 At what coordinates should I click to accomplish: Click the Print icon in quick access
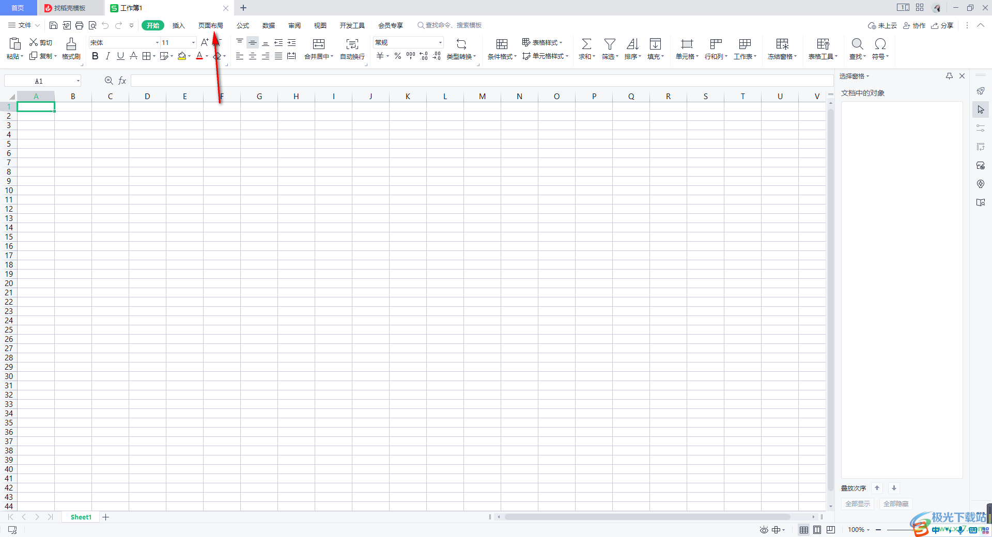79,25
